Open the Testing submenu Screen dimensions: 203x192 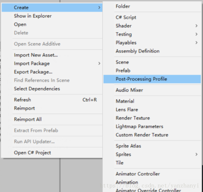(152, 34)
